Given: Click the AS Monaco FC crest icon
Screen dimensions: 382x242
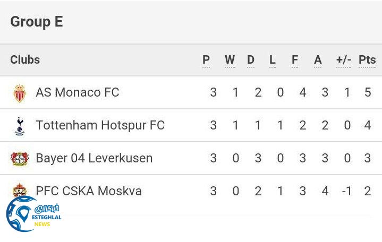Looking at the screenshot, I should click(20, 93).
